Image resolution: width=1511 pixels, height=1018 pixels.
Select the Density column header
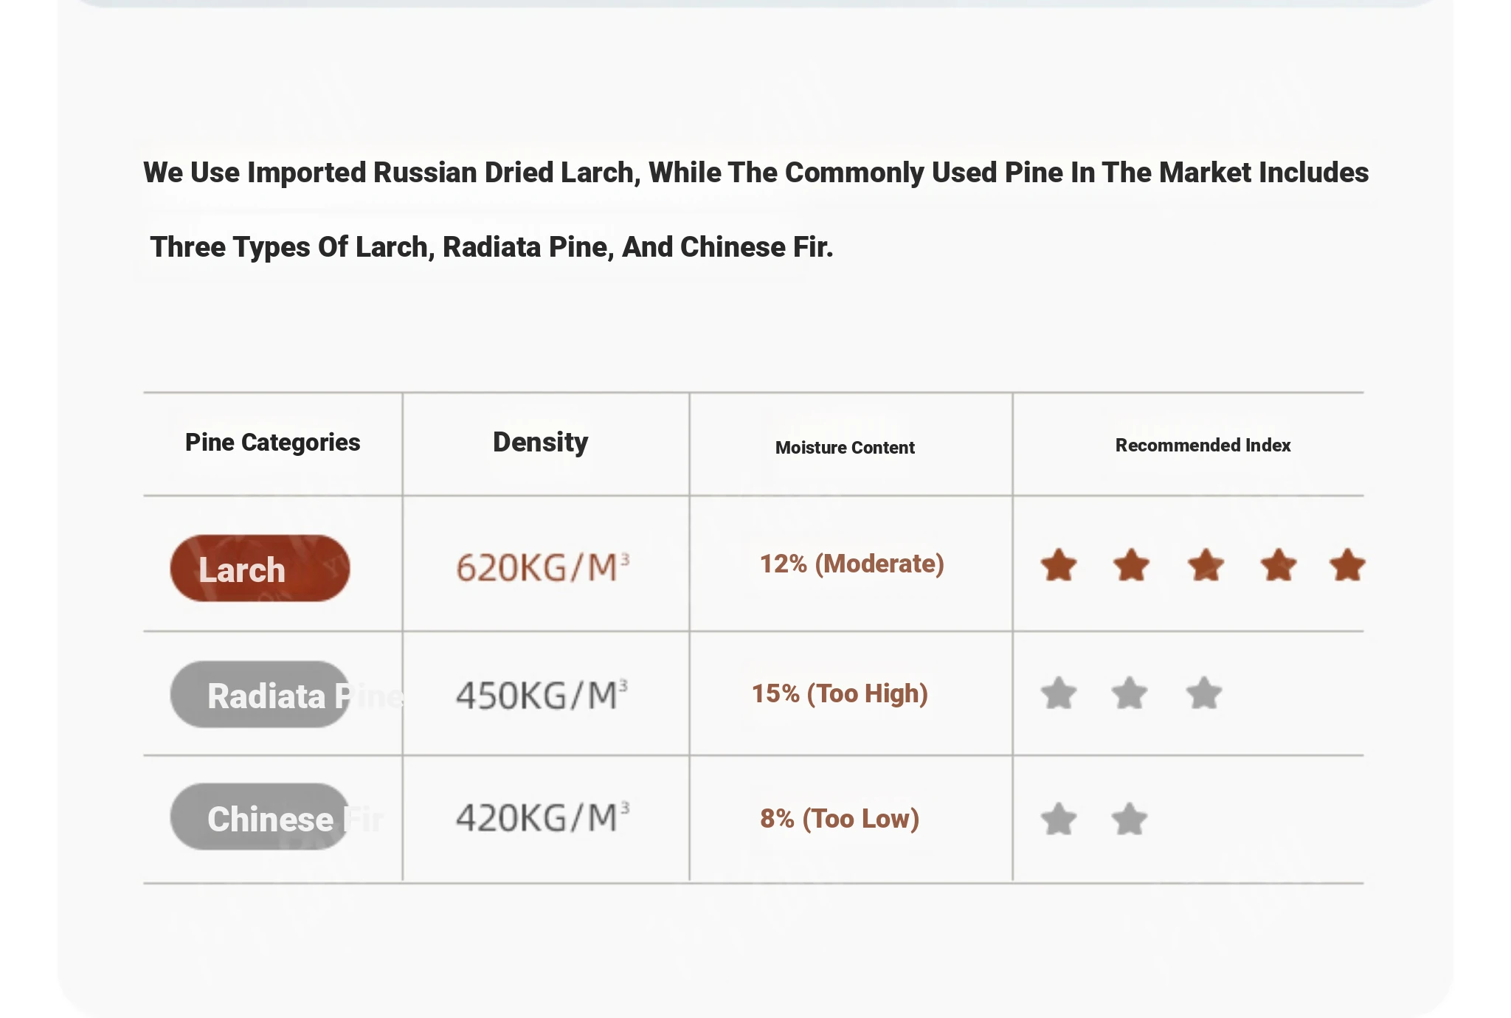(540, 443)
